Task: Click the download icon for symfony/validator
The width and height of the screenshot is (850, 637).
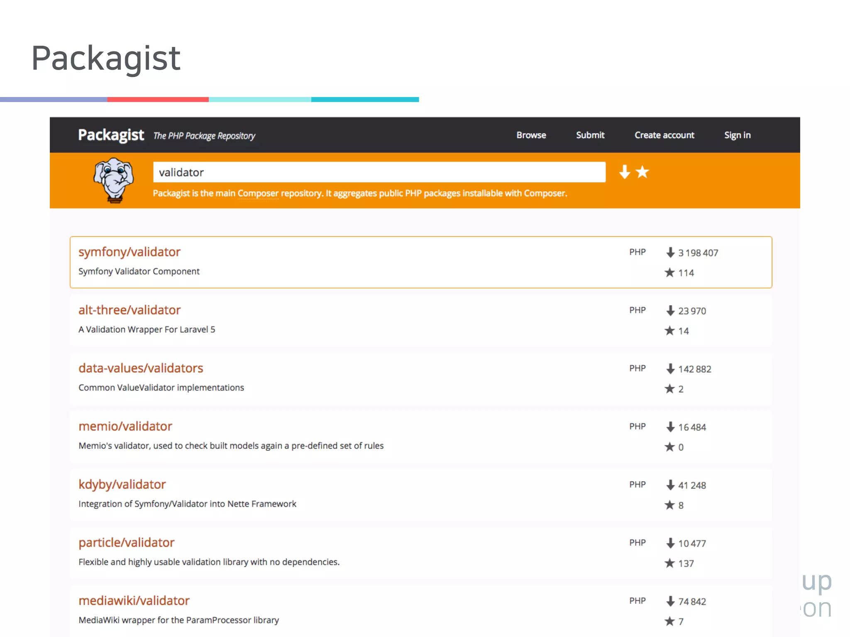Action: [670, 253]
